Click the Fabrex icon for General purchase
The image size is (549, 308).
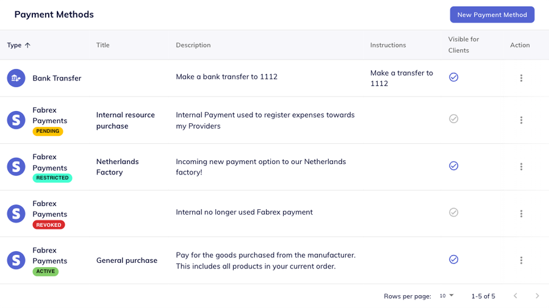click(x=16, y=260)
